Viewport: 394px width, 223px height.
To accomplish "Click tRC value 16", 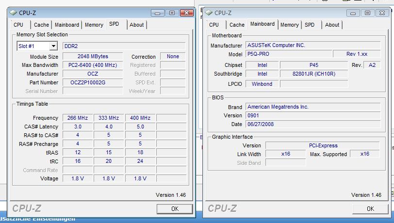I will pyautogui.click(x=78, y=161).
